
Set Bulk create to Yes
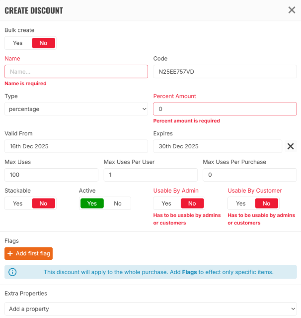click(18, 43)
